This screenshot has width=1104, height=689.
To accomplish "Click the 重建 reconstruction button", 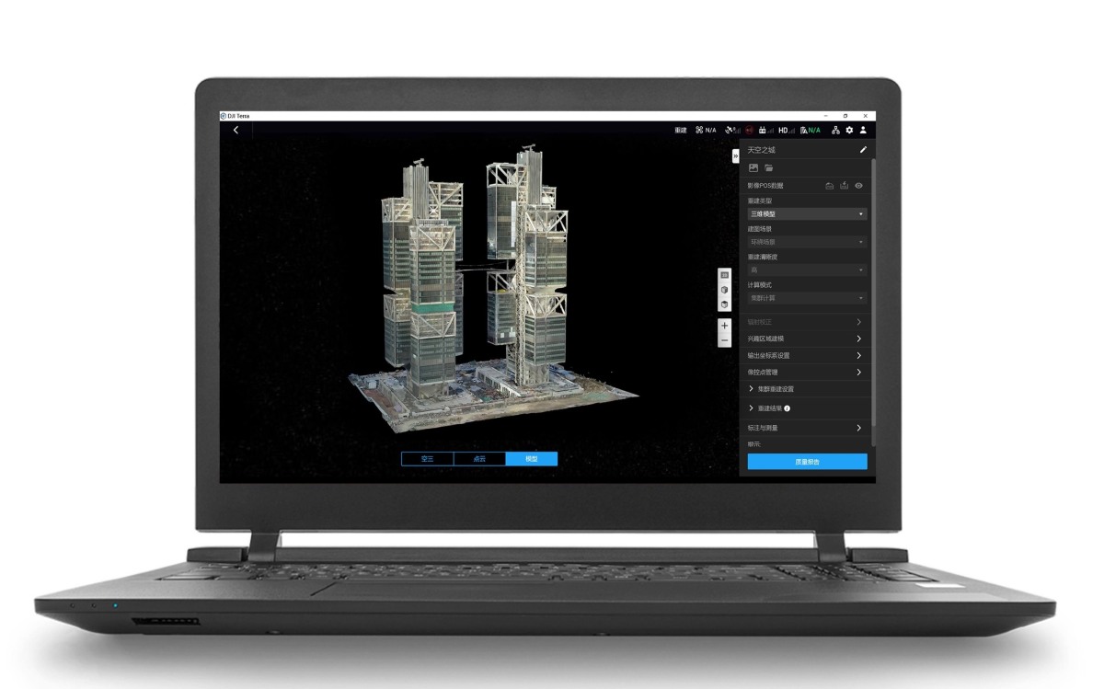I will point(680,130).
